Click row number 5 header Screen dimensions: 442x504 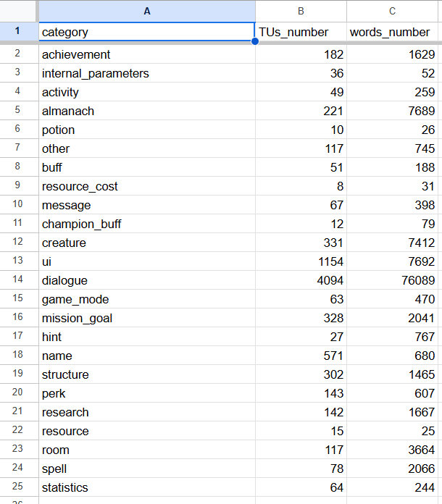[x=19, y=111]
